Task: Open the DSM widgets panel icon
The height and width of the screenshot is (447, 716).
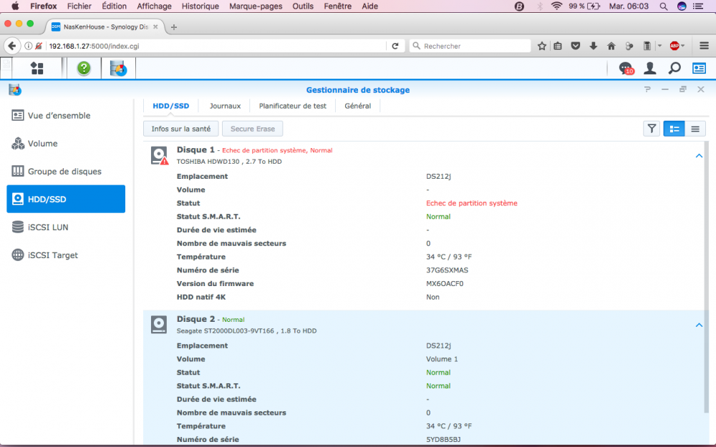Action: point(699,69)
